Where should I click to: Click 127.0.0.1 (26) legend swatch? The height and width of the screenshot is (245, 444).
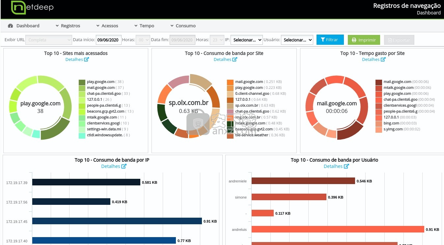[x=82, y=100]
